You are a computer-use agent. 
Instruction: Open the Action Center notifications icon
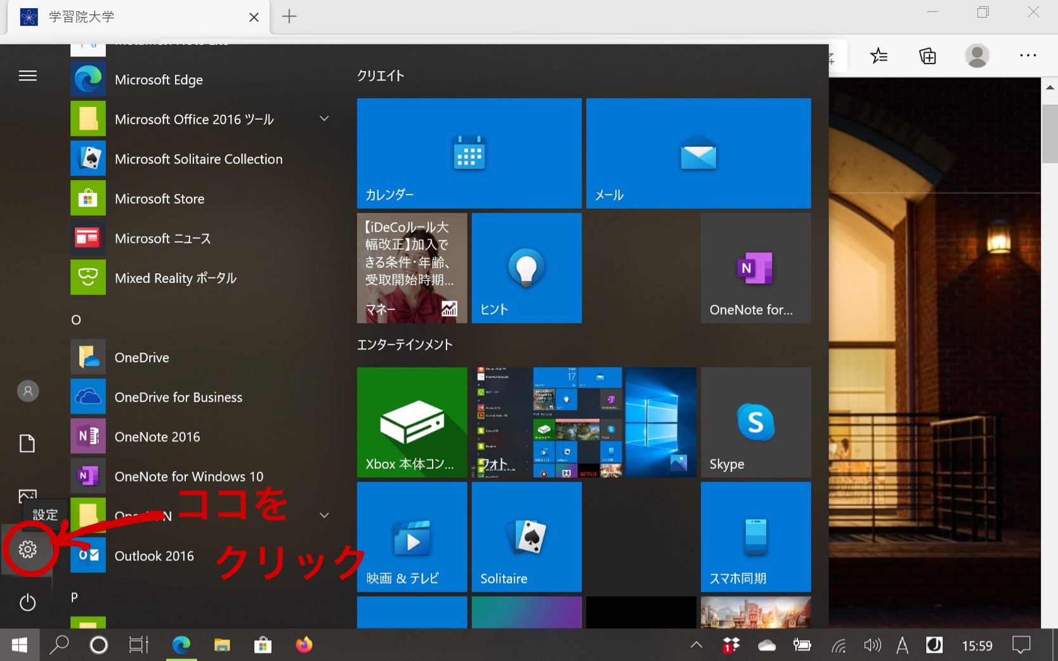1021,645
